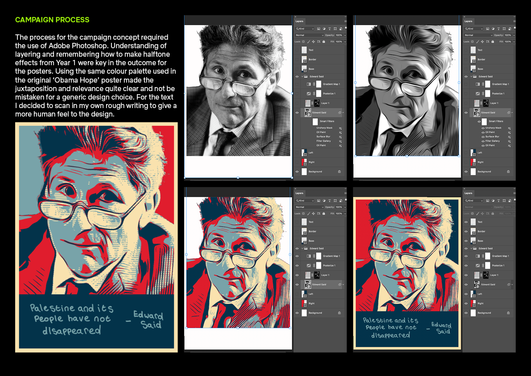Click Filter Gallery blending options, oil-paint portrait's Layers panel
531x376 pixels.
point(509,141)
